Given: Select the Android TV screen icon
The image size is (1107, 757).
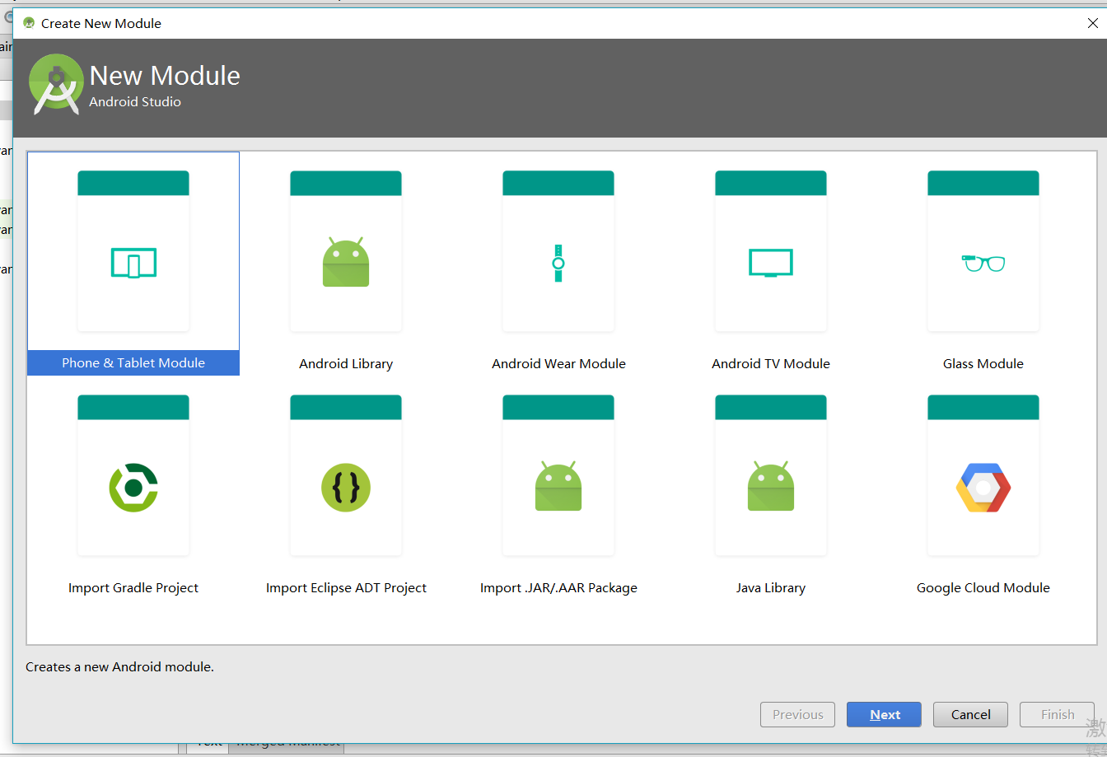Looking at the screenshot, I should [771, 264].
